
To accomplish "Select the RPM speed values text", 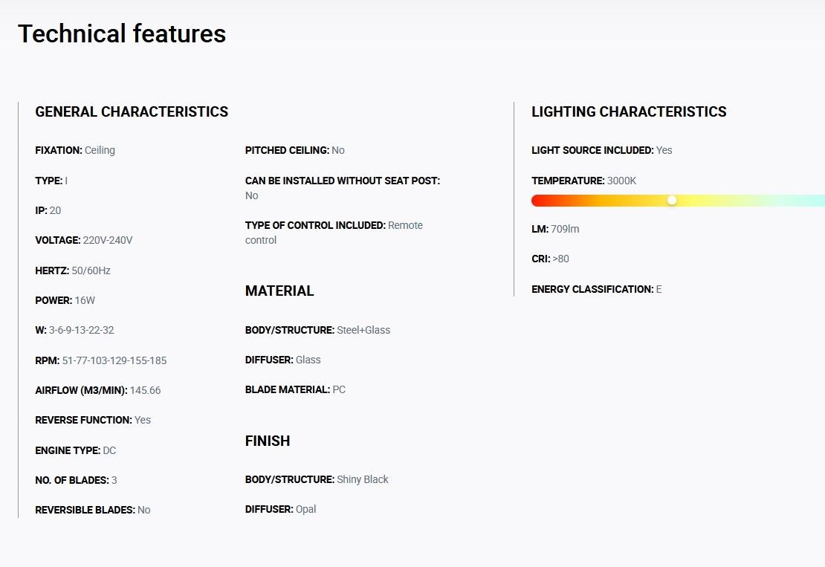I will 114,361.
